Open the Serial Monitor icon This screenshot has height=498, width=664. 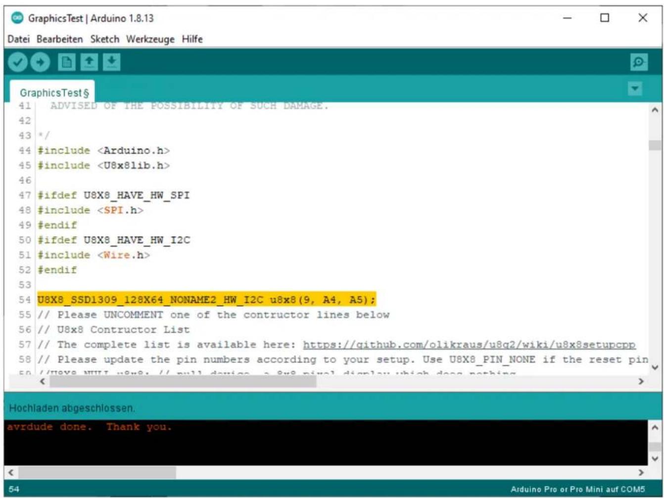tap(638, 62)
